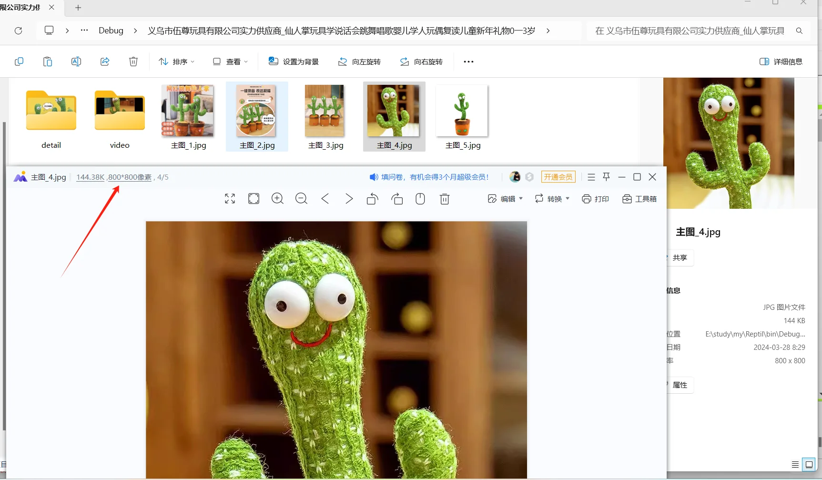Click the large cactus image in the viewer
The width and height of the screenshot is (822, 480).
(x=336, y=349)
